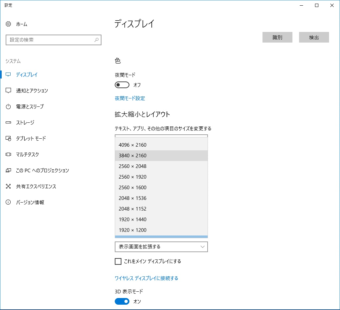The width and height of the screenshot is (340, 310).
Task: Turn off the 3D display mode switch
Action: pyautogui.click(x=122, y=301)
